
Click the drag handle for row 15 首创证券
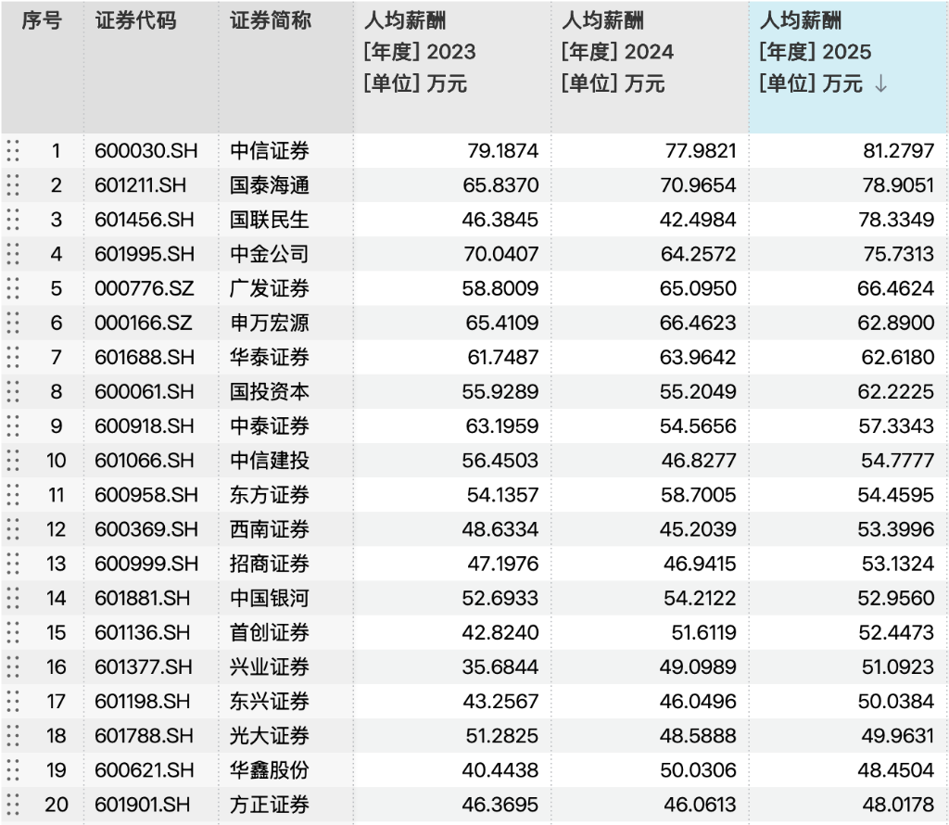[x=13, y=632]
